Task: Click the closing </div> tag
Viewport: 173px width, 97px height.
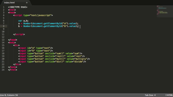Action: 17,64
